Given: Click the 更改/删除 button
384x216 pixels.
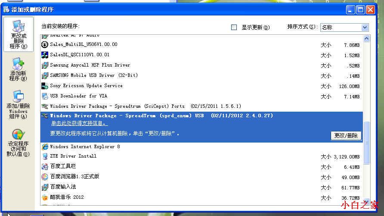Looking at the screenshot, I should coord(346,135).
